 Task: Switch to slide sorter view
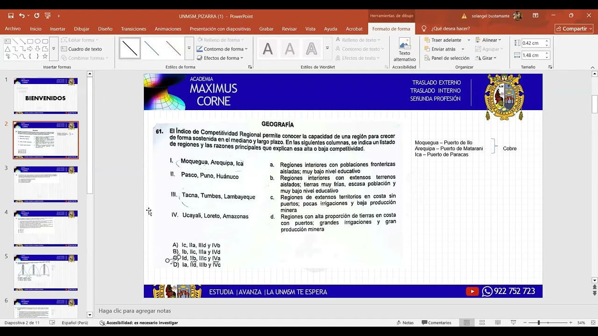tap(482, 323)
